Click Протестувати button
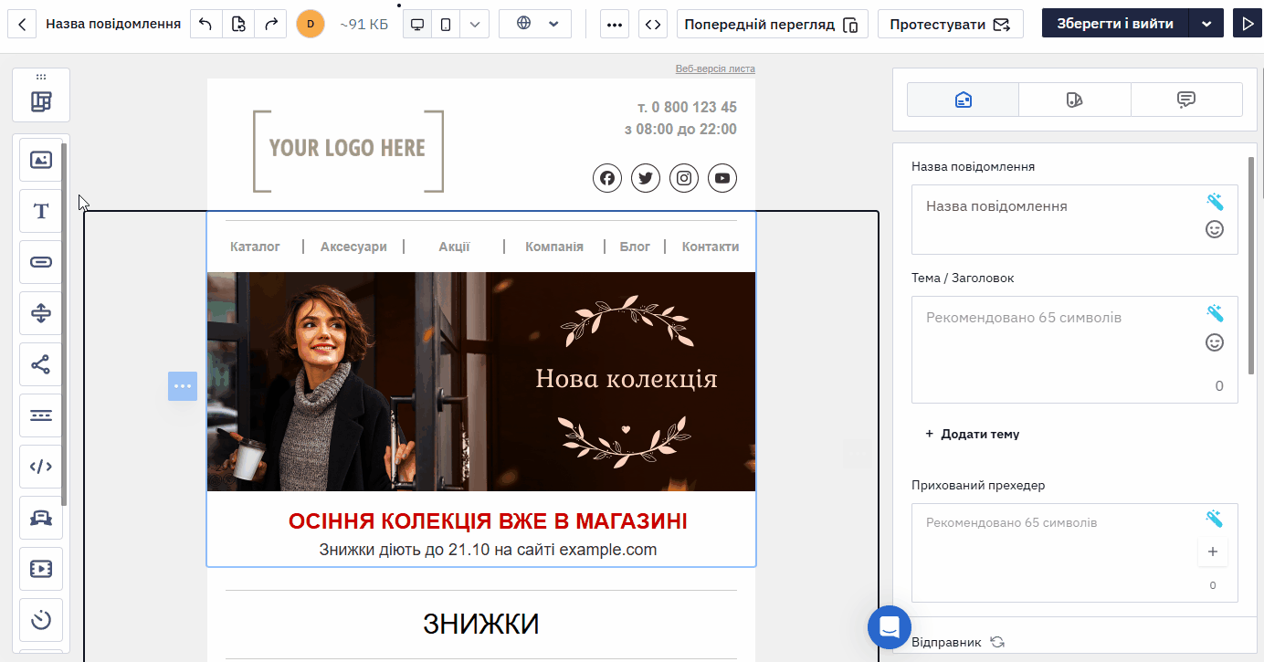Image resolution: width=1264 pixels, height=662 pixels. tap(950, 24)
